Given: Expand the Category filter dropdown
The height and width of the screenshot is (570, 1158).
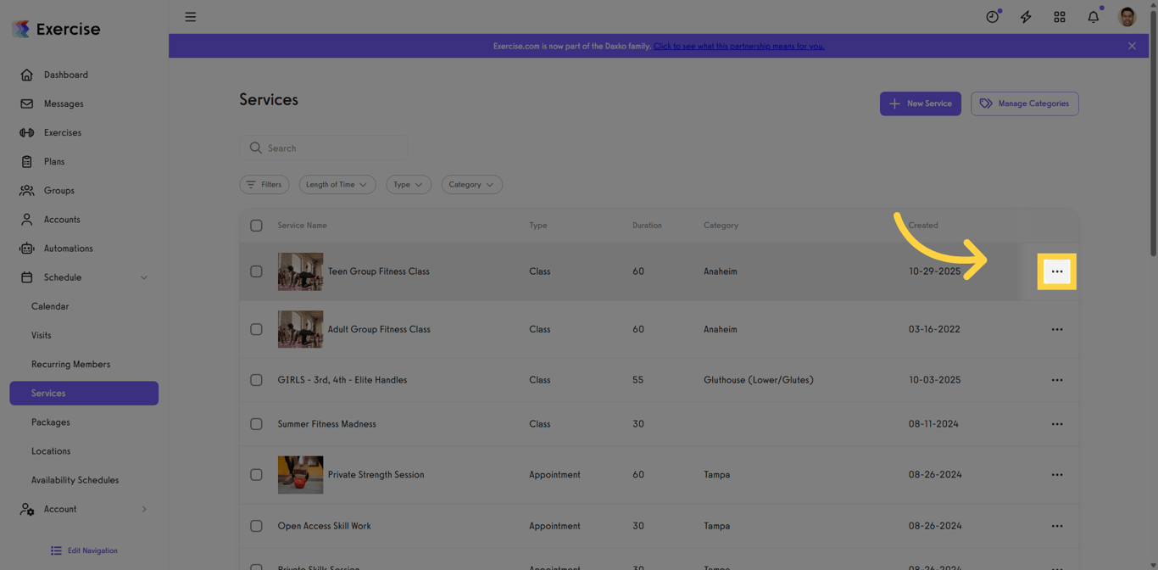Looking at the screenshot, I should point(471,184).
